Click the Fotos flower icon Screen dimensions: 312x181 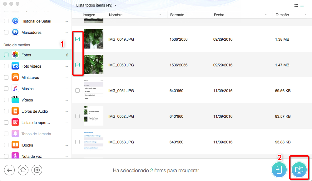[15, 55]
